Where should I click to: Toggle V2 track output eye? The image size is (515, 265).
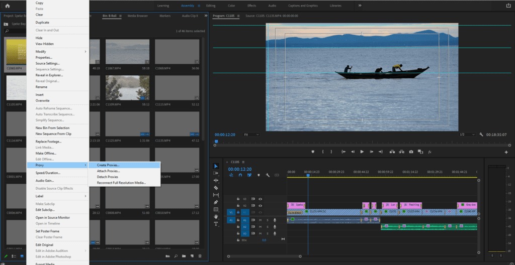(260, 206)
